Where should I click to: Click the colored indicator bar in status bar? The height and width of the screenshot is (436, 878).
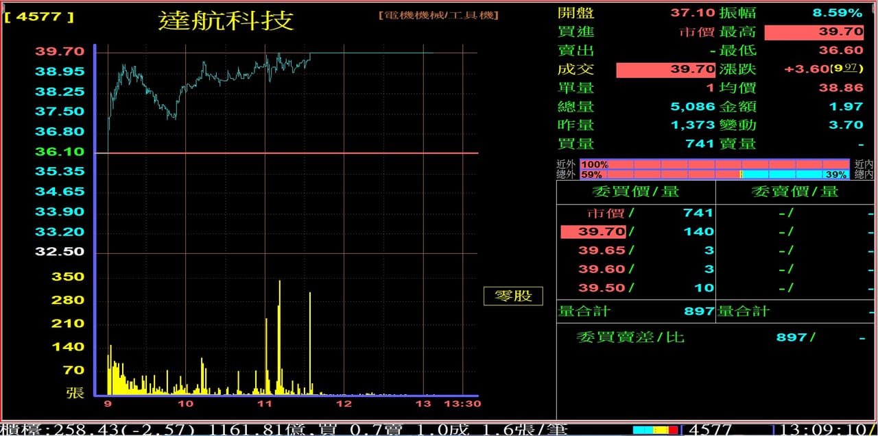[x=656, y=430]
